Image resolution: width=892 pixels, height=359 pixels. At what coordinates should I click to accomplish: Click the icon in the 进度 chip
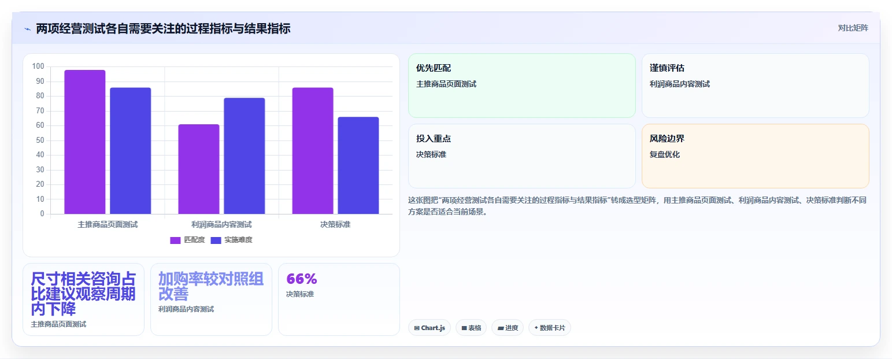tap(501, 328)
